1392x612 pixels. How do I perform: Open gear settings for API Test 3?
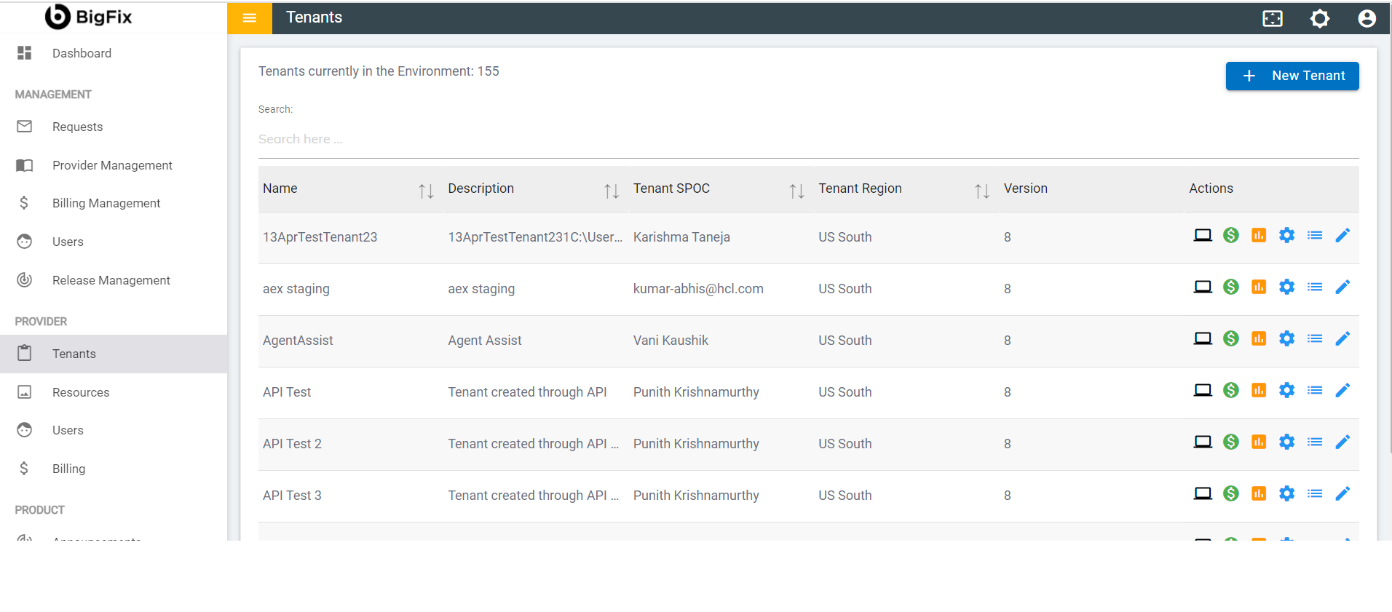[1287, 493]
